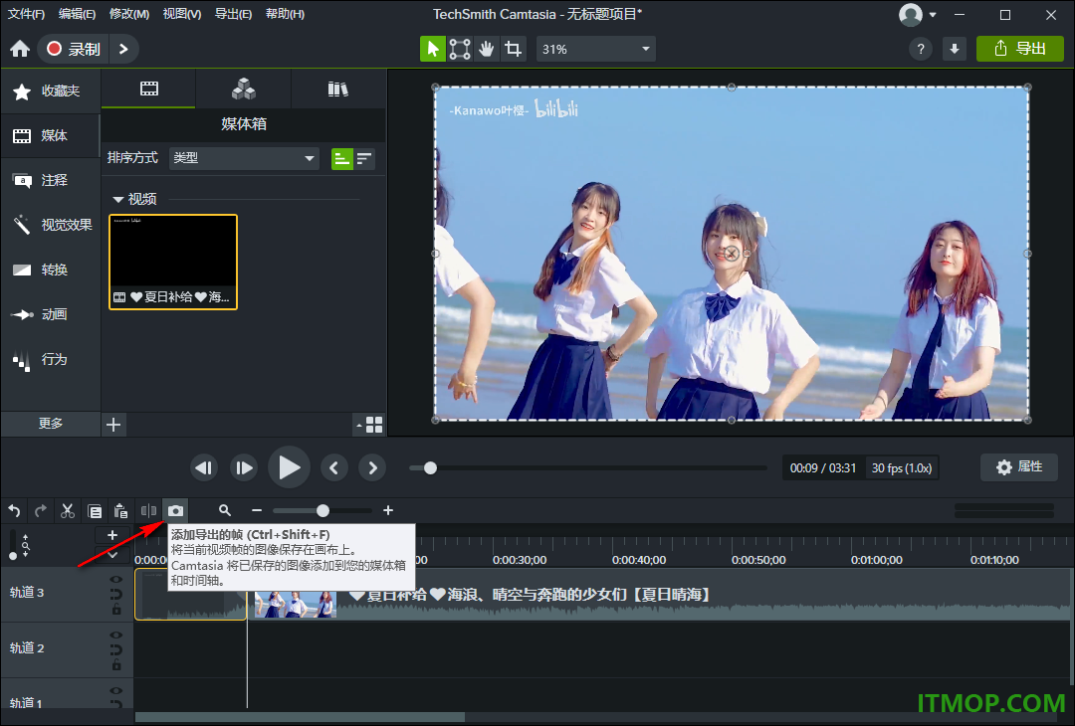Open the 属性 properties panel
Screen dimensions: 1075x726
click(x=1019, y=467)
